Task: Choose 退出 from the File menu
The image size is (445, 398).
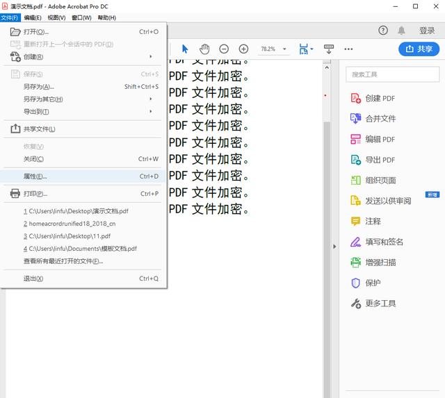Action: click(x=82, y=279)
